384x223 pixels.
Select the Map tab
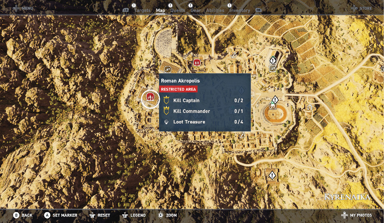pyautogui.click(x=161, y=10)
